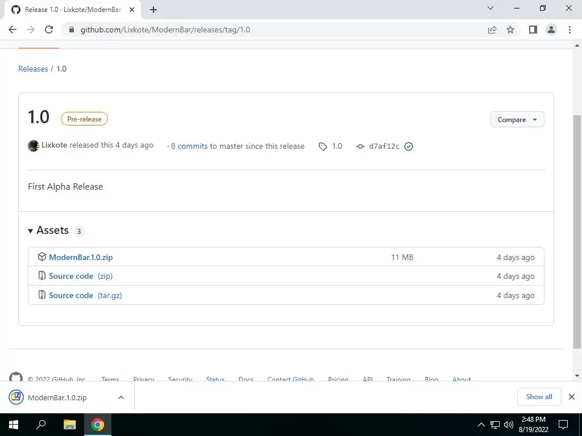Click the Lixkote avatar image
Screen dimensions: 582x436
point(34,146)
